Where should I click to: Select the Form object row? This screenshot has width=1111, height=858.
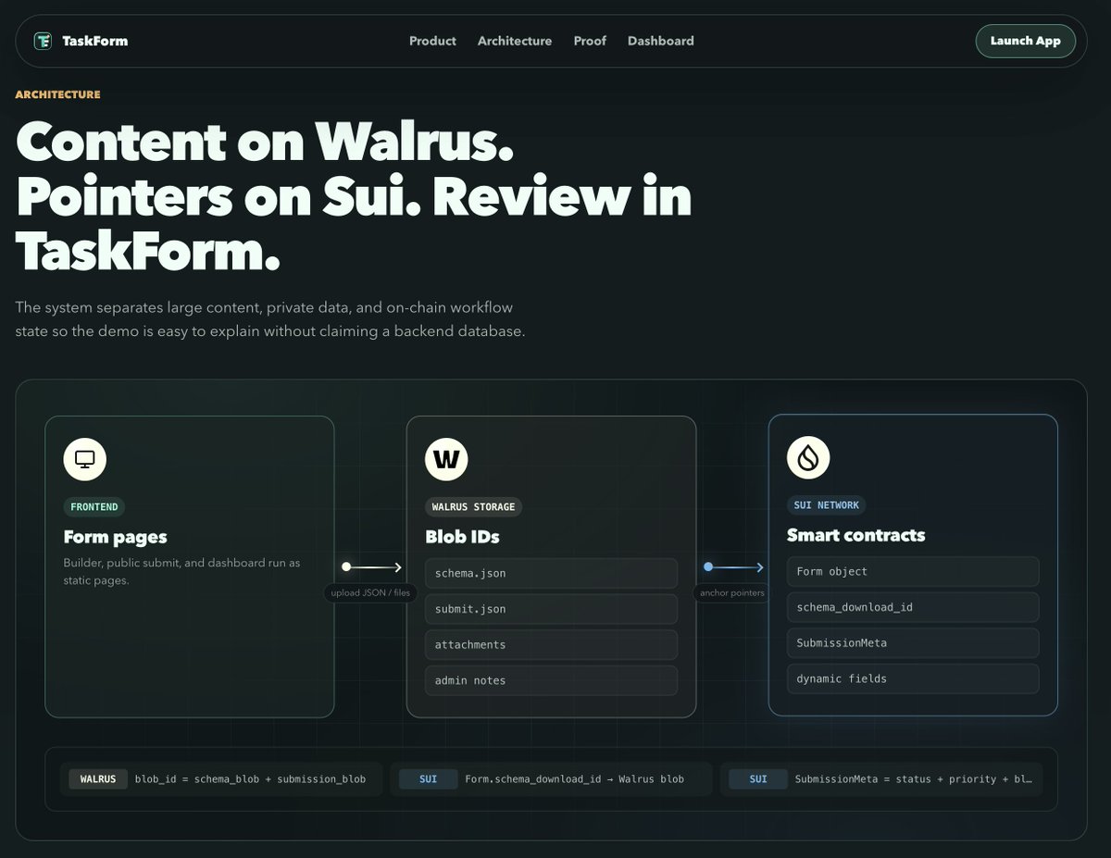pyautogui.click(x=913, y=571)
